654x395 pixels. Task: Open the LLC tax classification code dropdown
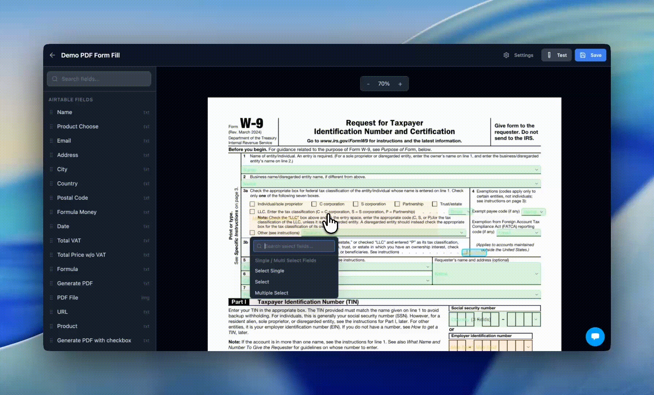point(468,212)
